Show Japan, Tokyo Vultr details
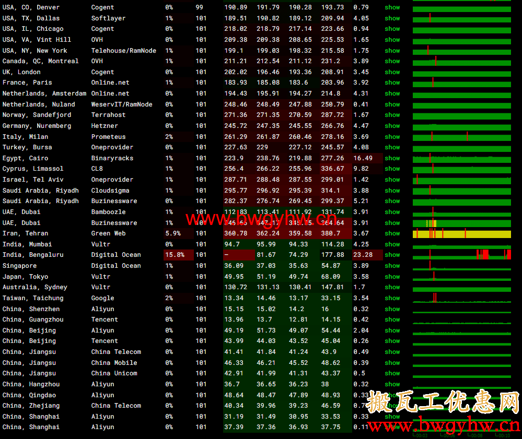Image resolution: width=522 pixels, height=439 pixels. [392, 277]
